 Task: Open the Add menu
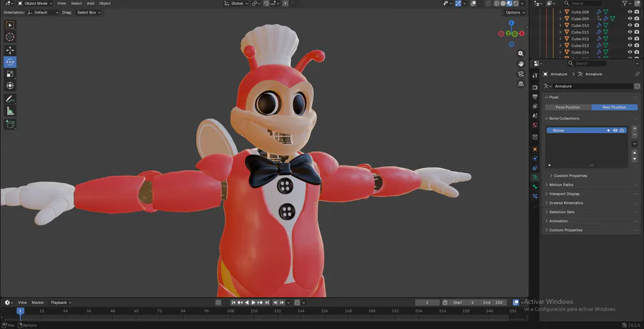tap(90, 4)
